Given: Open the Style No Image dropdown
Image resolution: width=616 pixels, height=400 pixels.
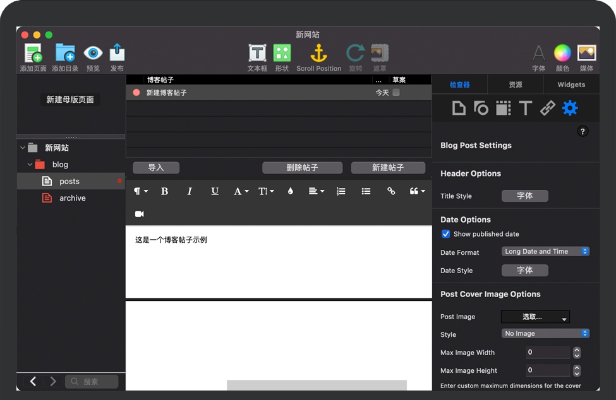Looking at the screenshot, I should [546, 334].
